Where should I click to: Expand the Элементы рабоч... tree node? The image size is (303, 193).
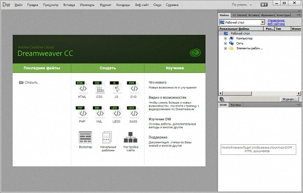pyautogui.click(x=225, y=48)
